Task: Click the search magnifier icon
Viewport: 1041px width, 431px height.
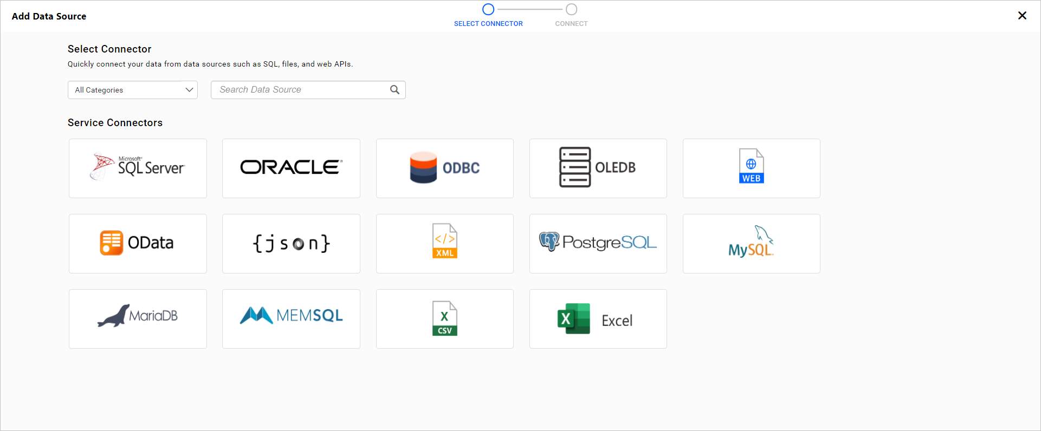Action: [395, 90]
